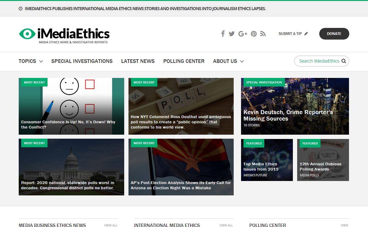This screenshot has width=368, height=227.
Task: Click Special Investigation tag on Deutsch card
Action: click(x=264, y=82)
